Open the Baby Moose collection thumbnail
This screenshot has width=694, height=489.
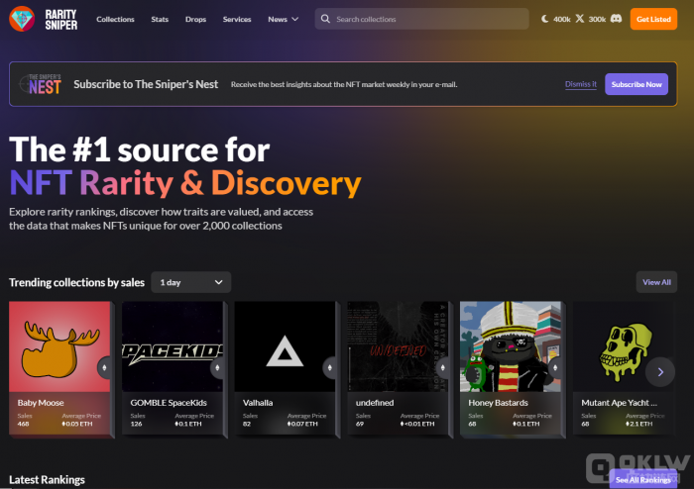tap(59, 346)
